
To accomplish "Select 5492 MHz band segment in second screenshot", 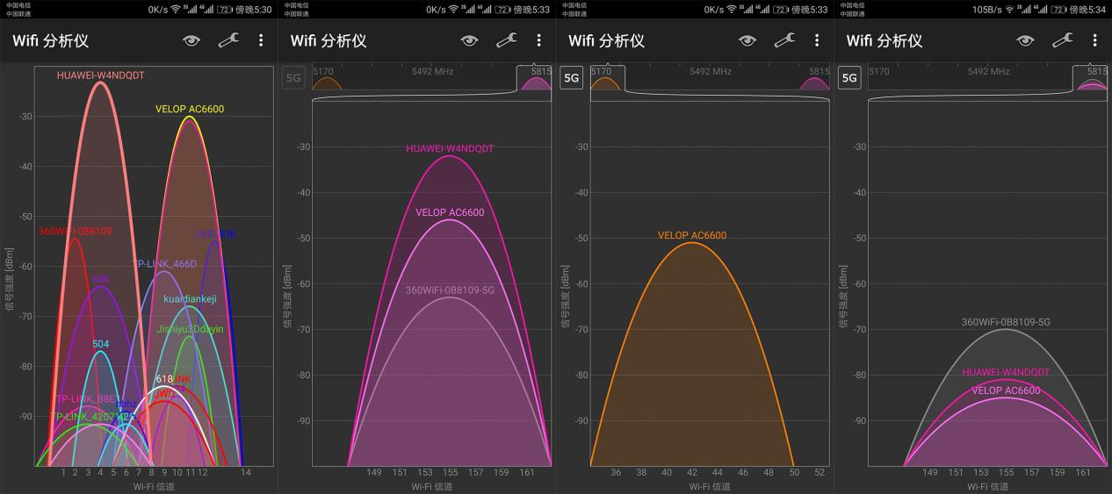I will coord(432,72).
